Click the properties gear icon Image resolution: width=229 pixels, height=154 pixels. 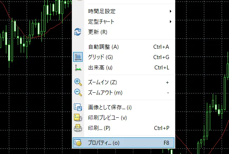click(78, 143)
